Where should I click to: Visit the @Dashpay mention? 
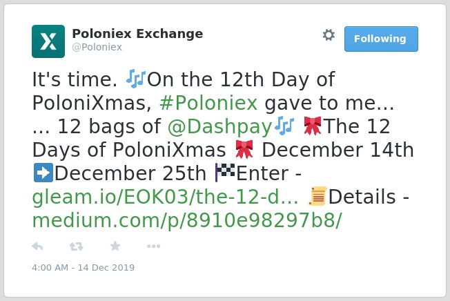pos(220,126)
